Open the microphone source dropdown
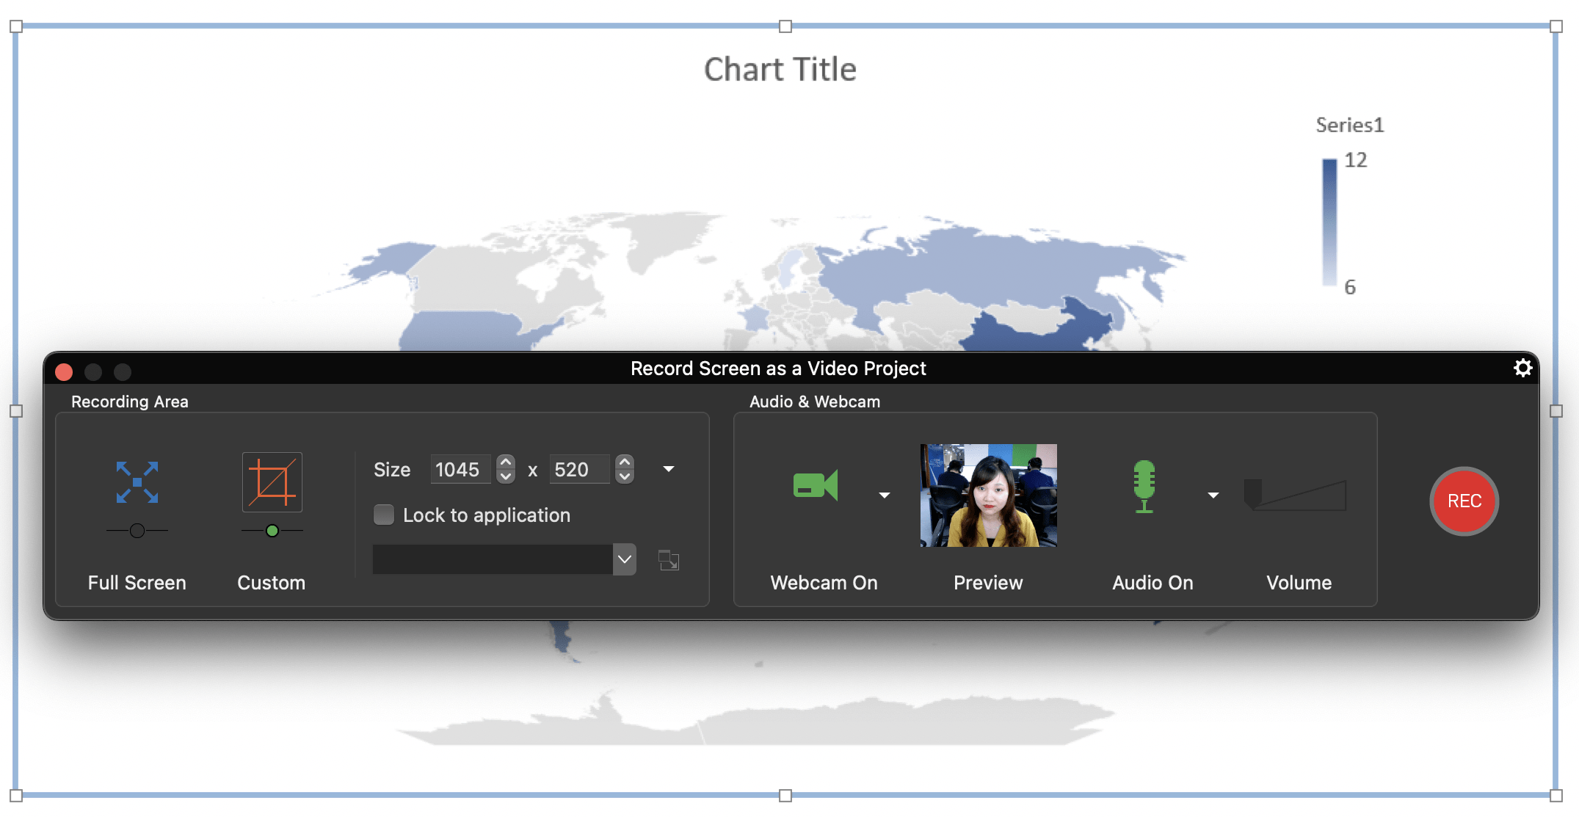 click(x=1213, y=495)
